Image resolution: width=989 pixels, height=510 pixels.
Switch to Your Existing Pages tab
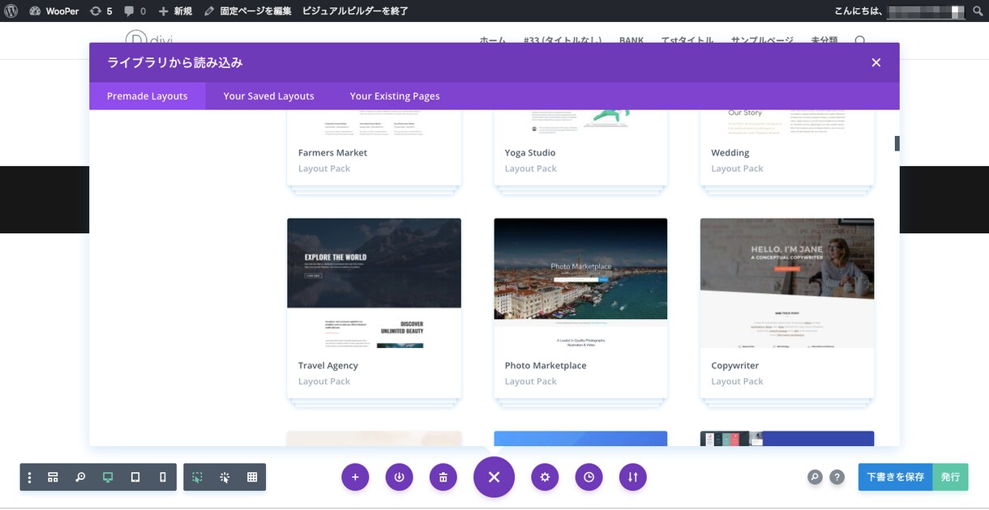[x=395, y=96]
